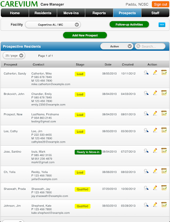Open the Facility dropdown Cupertino AL / MC

click(53, 25)
